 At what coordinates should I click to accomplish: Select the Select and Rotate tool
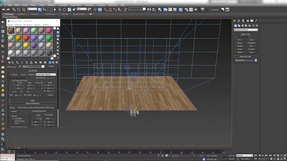(x=65, y=9)
